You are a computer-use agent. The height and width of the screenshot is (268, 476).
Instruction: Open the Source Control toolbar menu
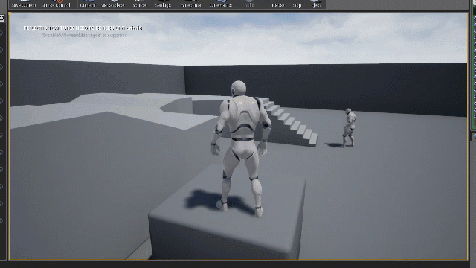click(56, 4)
